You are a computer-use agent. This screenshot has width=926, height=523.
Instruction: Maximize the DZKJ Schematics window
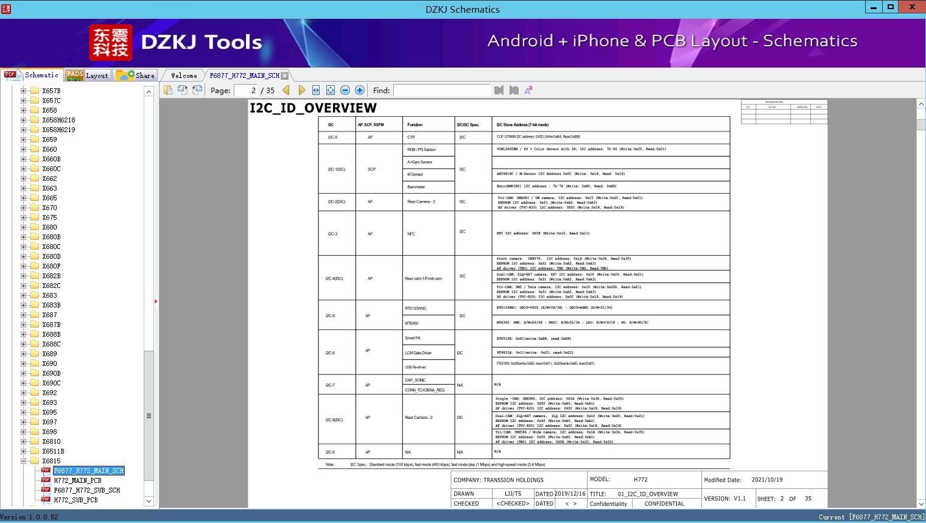coord(890,7)
